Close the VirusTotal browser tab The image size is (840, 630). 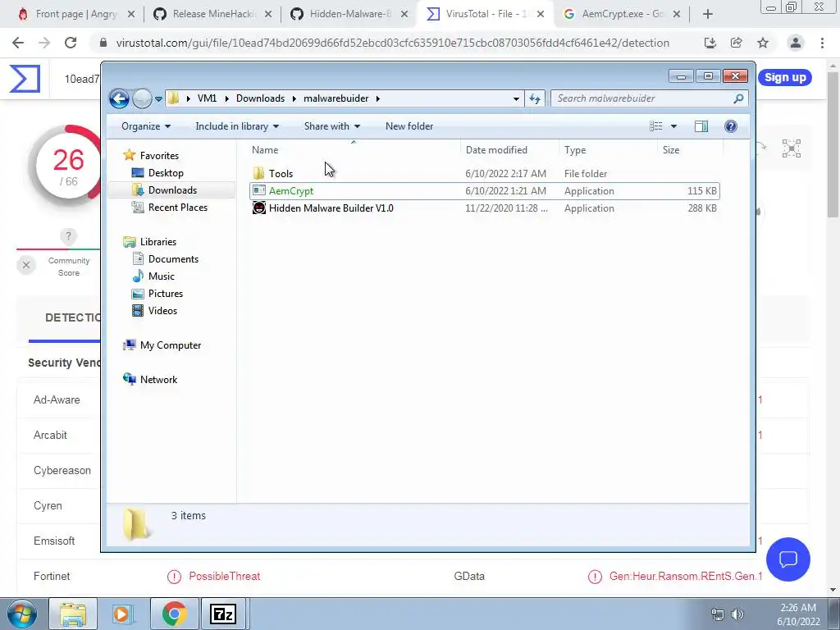[x=541, y=15]
